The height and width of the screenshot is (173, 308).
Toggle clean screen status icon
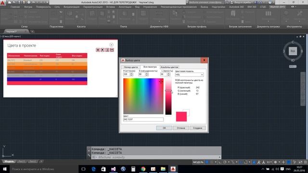coord(300,162)
